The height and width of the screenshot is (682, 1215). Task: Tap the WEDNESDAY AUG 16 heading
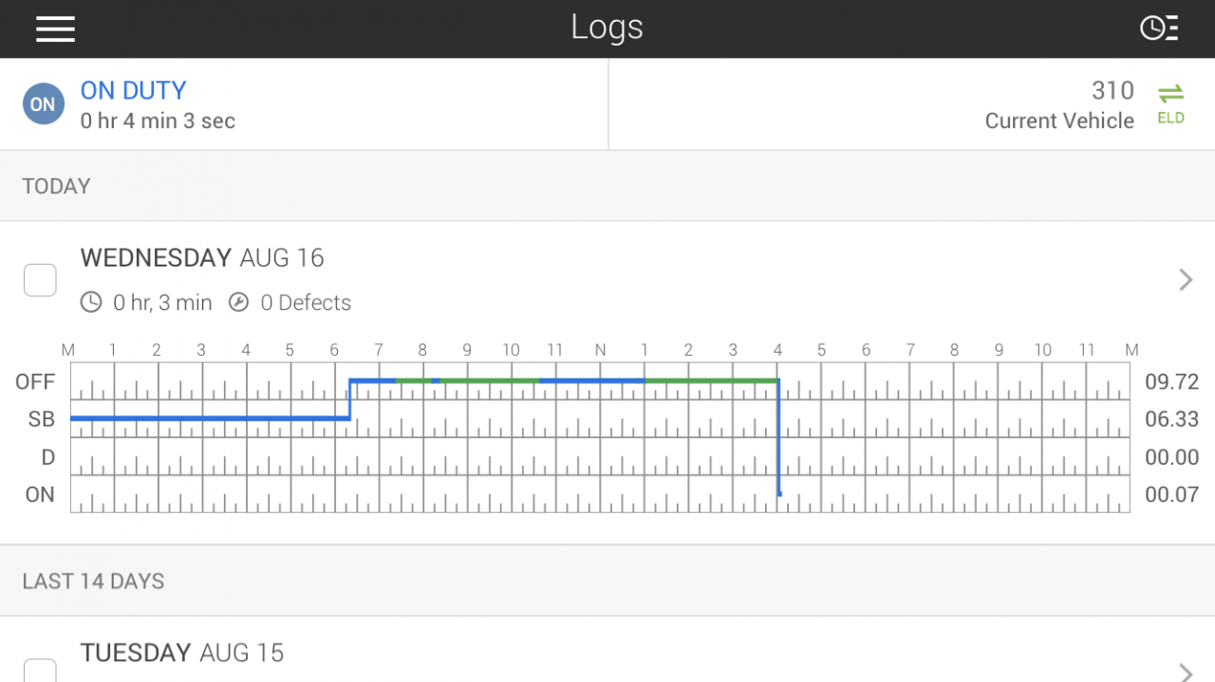(x=202, y=258)
